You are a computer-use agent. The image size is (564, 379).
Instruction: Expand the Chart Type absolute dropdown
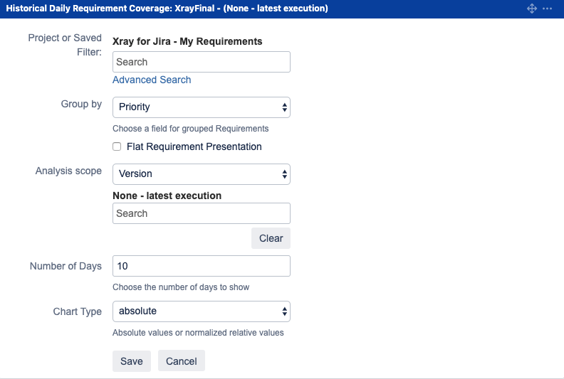[x=202, y=311]
